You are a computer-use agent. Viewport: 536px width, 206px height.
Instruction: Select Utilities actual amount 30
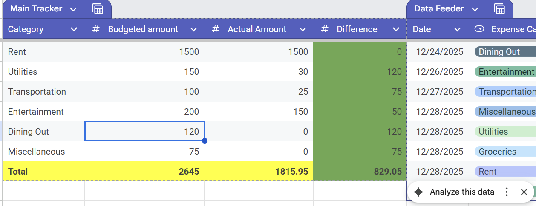[259, 72]
